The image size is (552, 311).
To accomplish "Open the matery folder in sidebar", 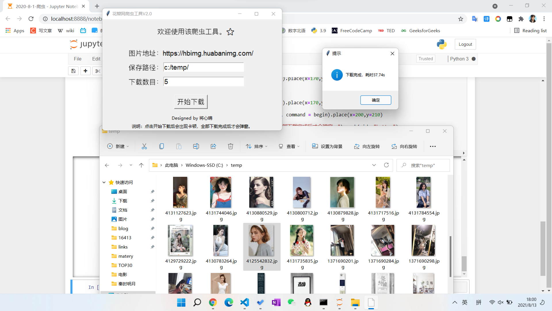I will pyautogui.click(x=126, y=256).
